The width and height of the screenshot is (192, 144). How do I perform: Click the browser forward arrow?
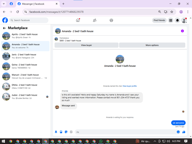coord(11,12)
